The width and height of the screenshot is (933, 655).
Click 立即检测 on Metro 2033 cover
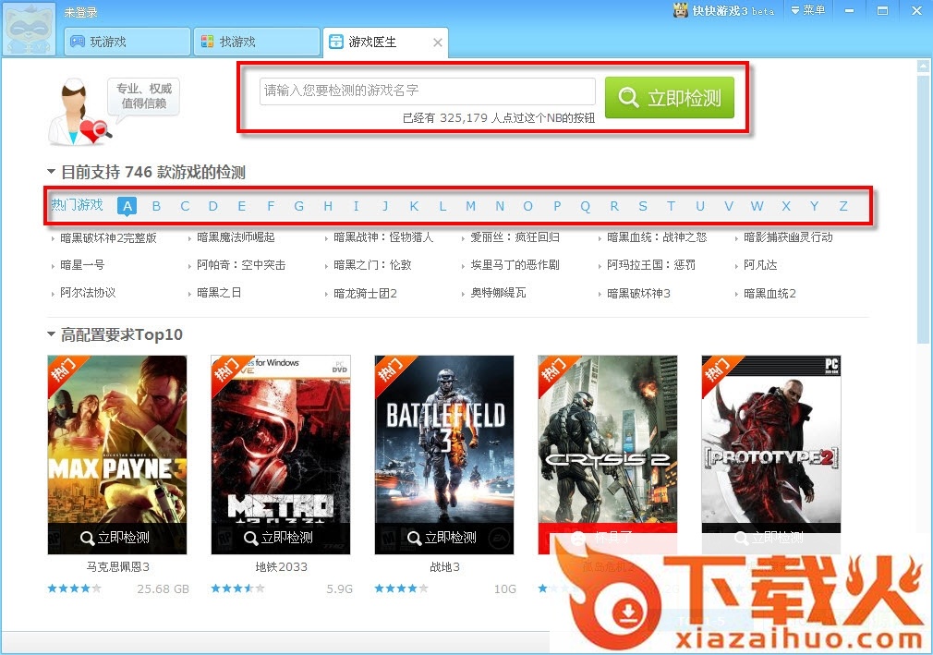coord(280,538)
